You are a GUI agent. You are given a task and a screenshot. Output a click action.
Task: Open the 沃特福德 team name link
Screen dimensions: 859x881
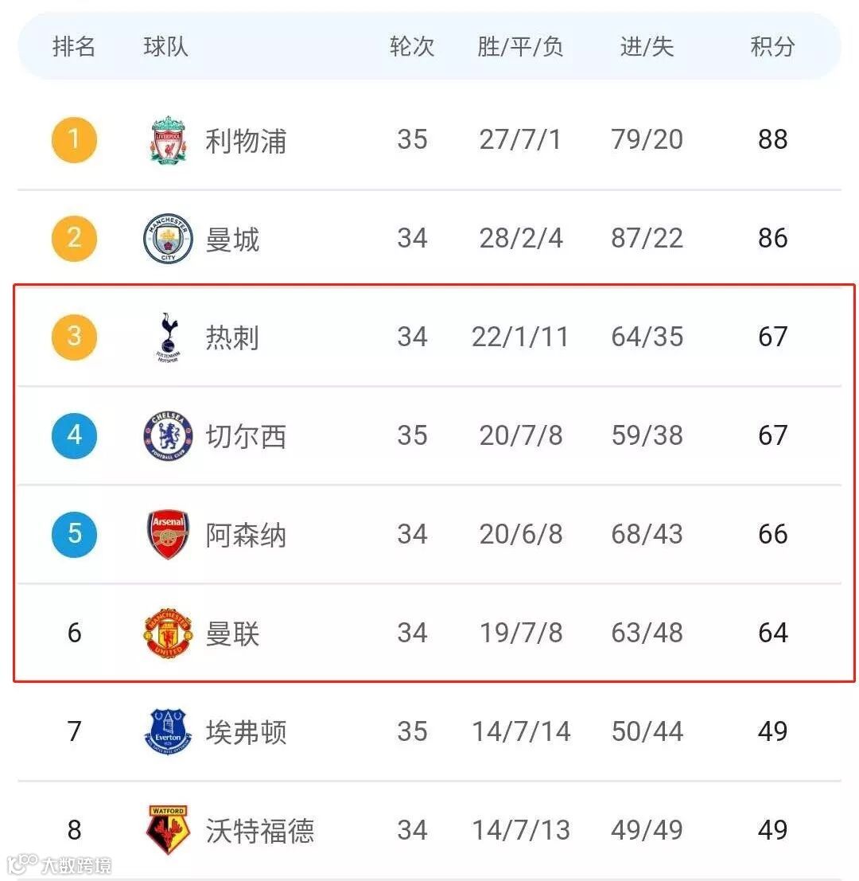[260, 830]
